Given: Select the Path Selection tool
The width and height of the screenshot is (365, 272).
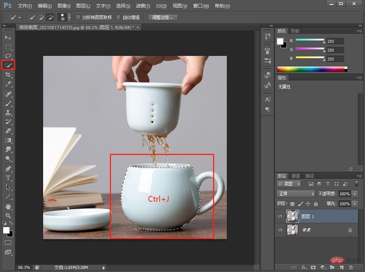Looking at the screenshot, I should click(x=8, y=187).
